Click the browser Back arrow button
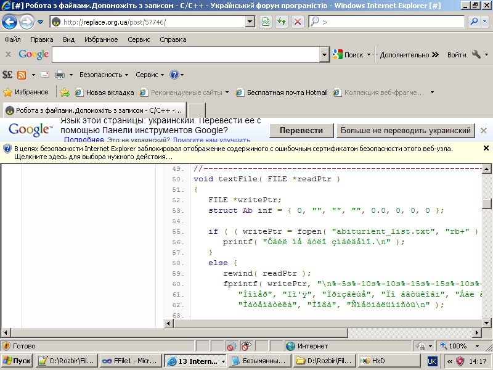Screen dimensions: 493x370 click(10, 22)
